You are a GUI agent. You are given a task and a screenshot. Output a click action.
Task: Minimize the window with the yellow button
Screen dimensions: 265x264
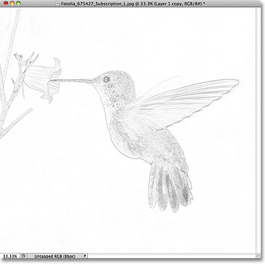[12, 3]
